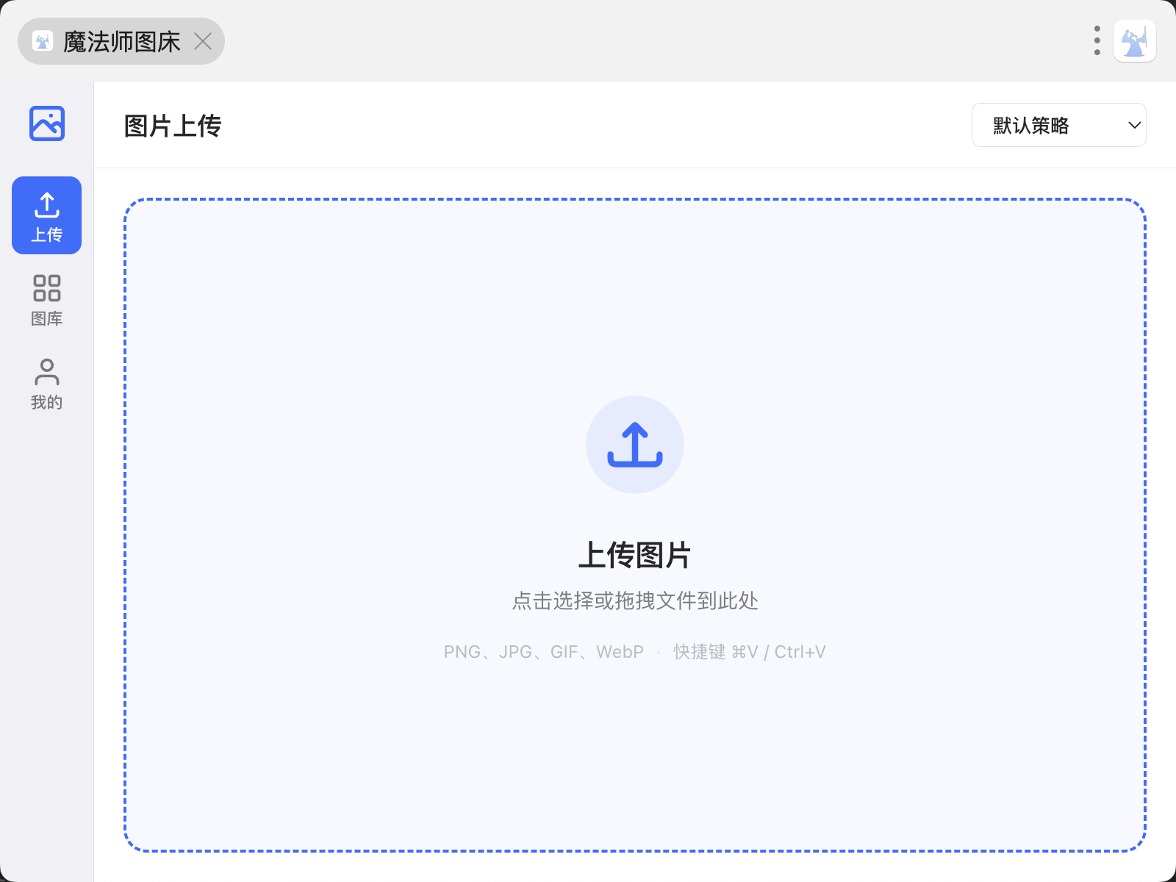
Task: Open the three-dot more options menu
Action: [1097, 41]
